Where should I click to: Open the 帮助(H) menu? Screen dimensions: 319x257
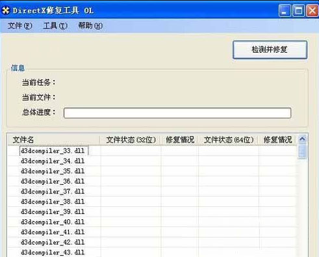90,26
